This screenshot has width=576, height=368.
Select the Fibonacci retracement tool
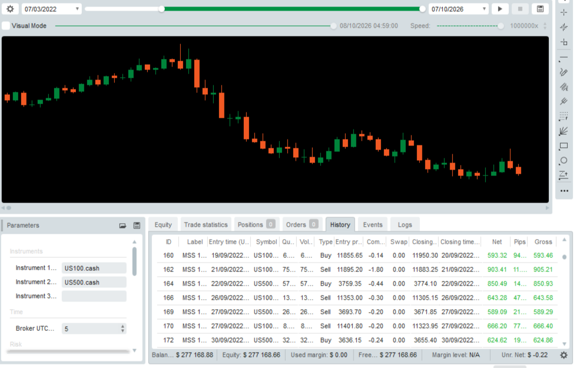(x=564, y=117)
